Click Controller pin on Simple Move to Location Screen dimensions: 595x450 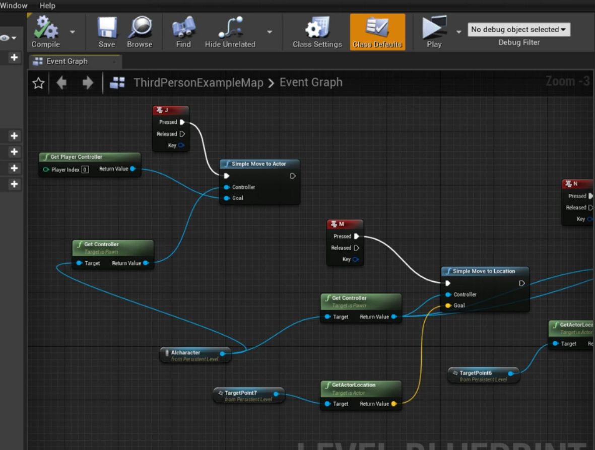pos(448,294)
